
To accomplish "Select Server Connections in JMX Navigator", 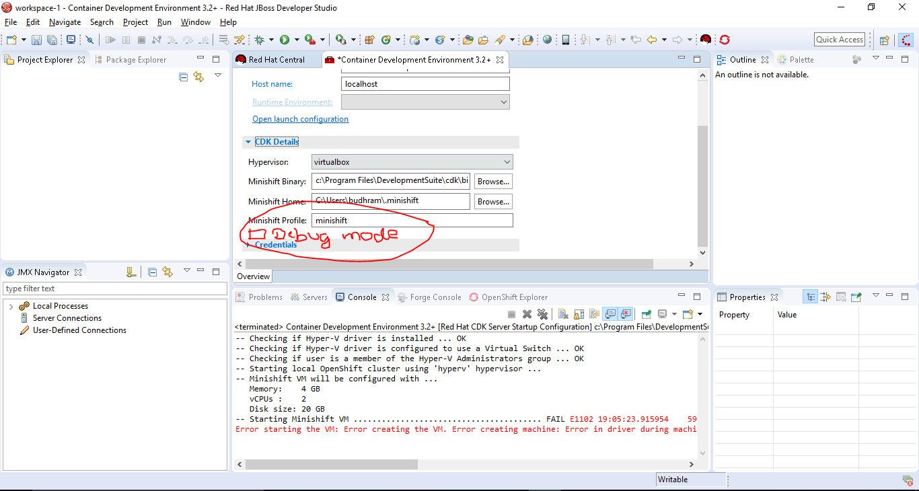I will pos(67,318).
